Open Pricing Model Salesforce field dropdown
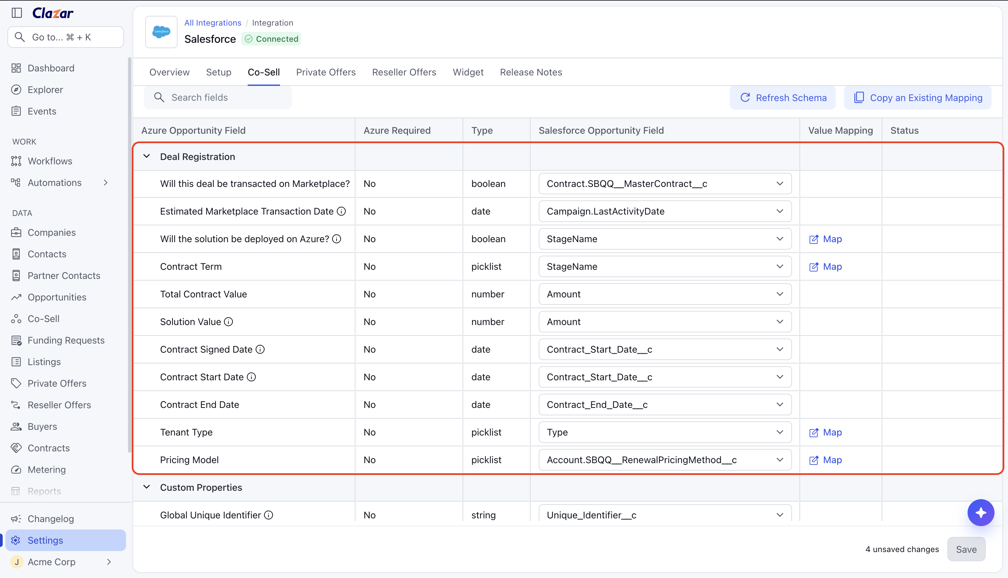This screenshot has width=1008, height=578. 665,460
